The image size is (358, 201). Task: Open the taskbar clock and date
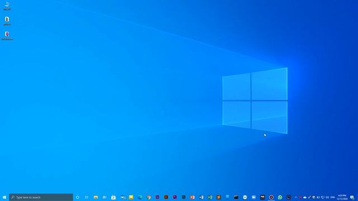click(x=342, y=197)
